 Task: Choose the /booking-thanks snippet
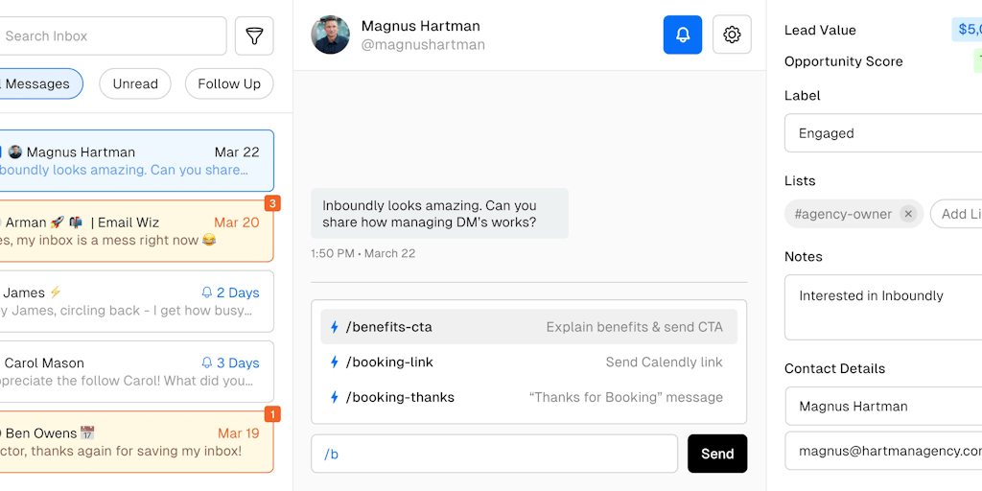(529, 397)
